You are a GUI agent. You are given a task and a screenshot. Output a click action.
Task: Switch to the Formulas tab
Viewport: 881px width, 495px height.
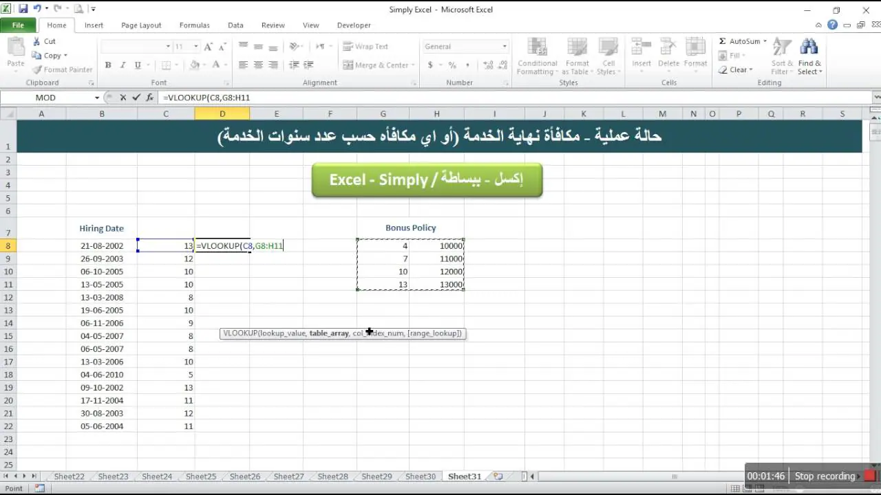point(194,25)
